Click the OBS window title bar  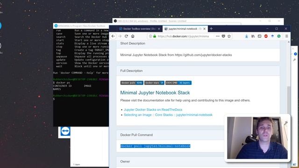(x=198, y=21)
